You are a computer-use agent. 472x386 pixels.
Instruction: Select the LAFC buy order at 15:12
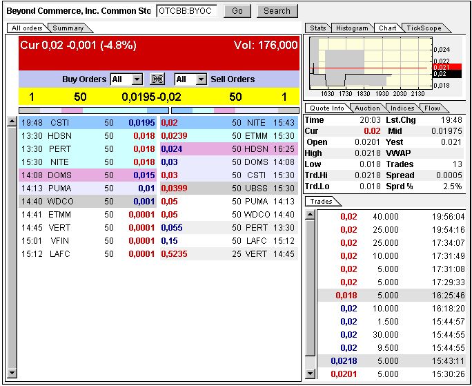point(88,253)
